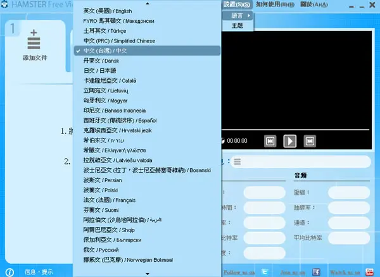Open the 主題 theme menu item
This screenshot has height=277, width=380.
(x=237, y=26)
